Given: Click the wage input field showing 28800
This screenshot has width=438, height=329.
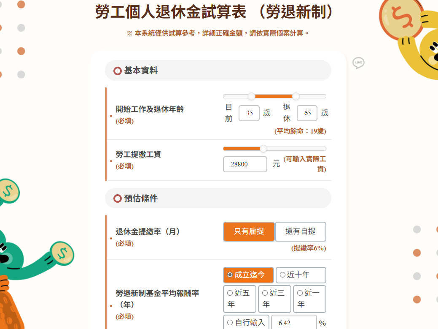Looking at the screenshot, I should coord(245,164).
